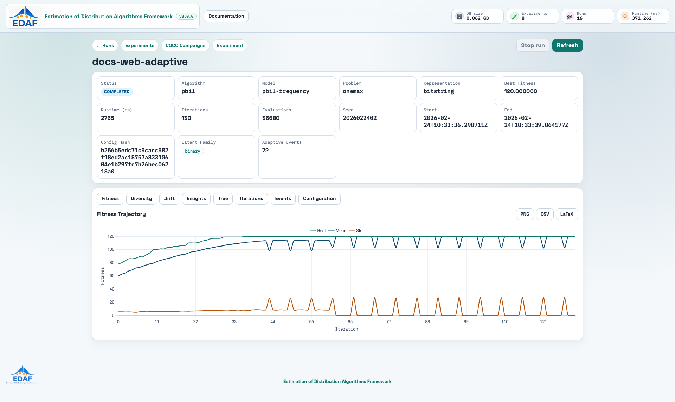This screenshot has height=402, width=675.
Task: Toggle the Std series in chart legend
Action: [x=356, y=231]
